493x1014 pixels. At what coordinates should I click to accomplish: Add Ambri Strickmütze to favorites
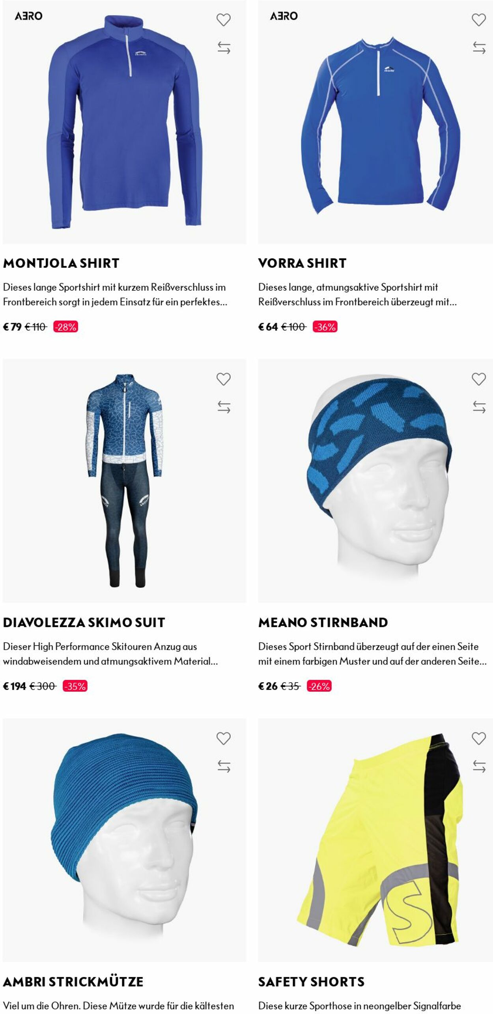[223, 738]
